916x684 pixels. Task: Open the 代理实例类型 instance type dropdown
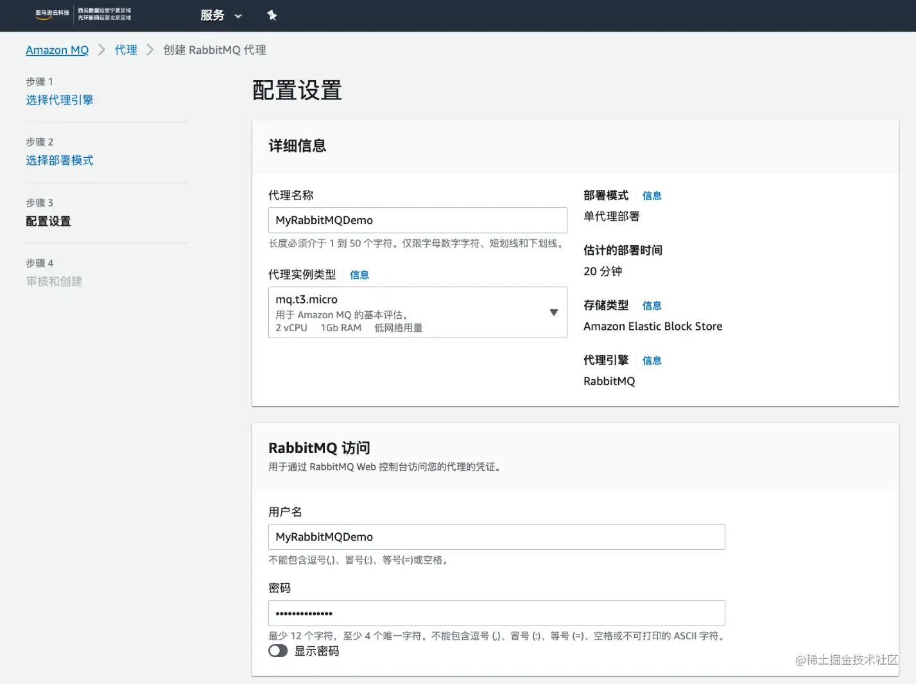click(418, 312)
